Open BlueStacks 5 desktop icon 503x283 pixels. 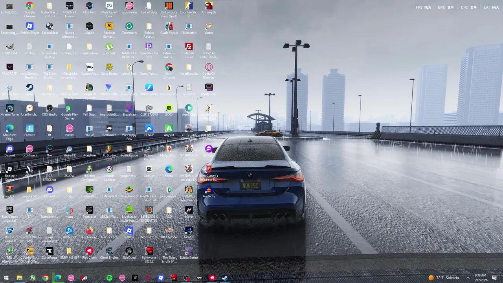[129, 192]
